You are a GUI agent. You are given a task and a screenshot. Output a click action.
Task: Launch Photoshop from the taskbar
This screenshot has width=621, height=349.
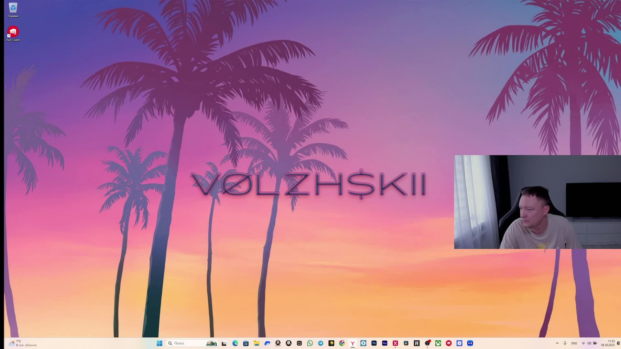pyautogui.click(x=374, y=343)
